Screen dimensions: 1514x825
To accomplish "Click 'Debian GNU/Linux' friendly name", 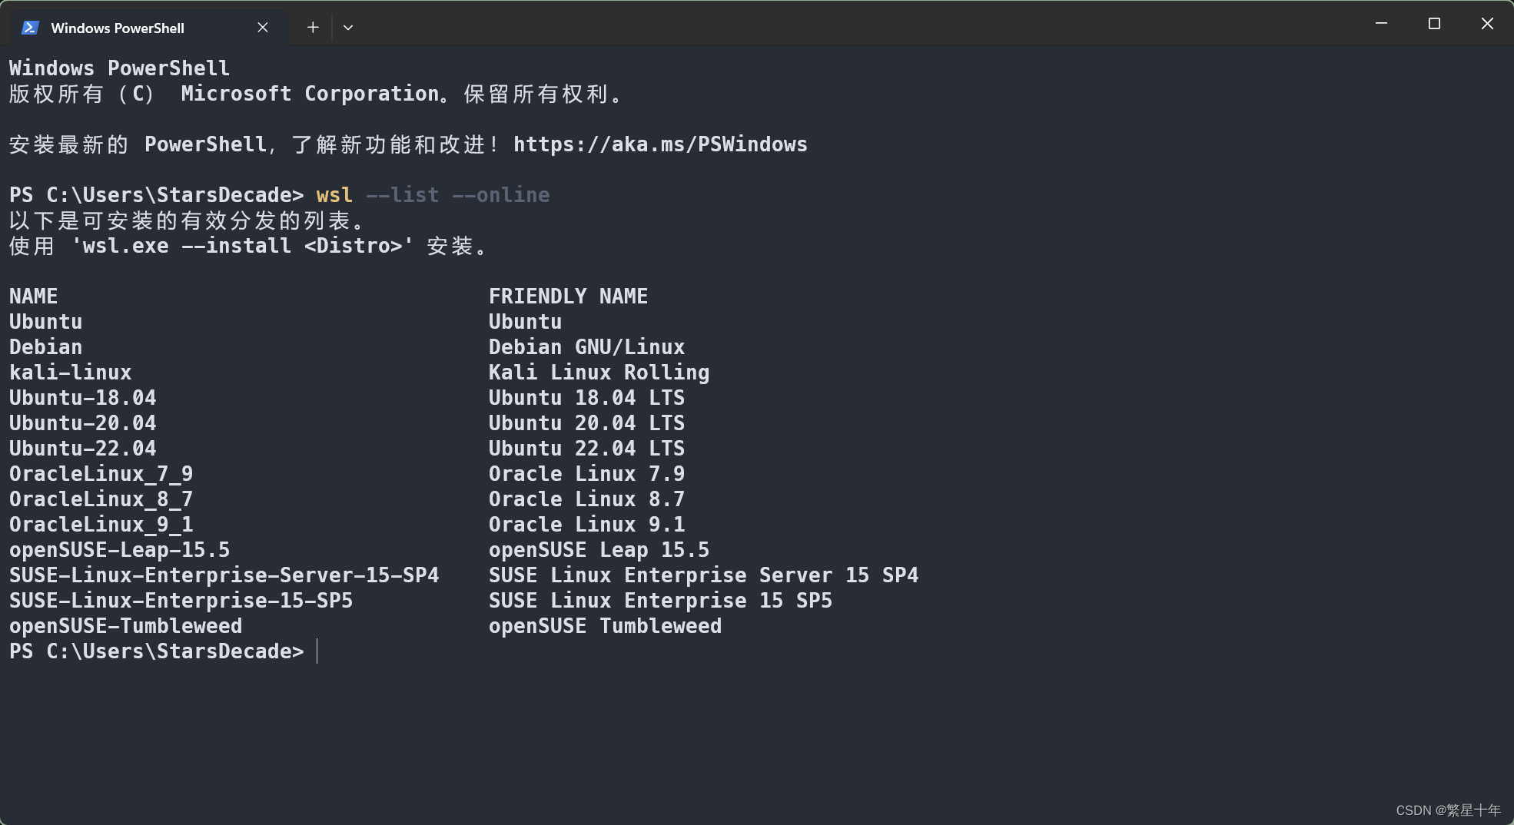I will 586,347.
